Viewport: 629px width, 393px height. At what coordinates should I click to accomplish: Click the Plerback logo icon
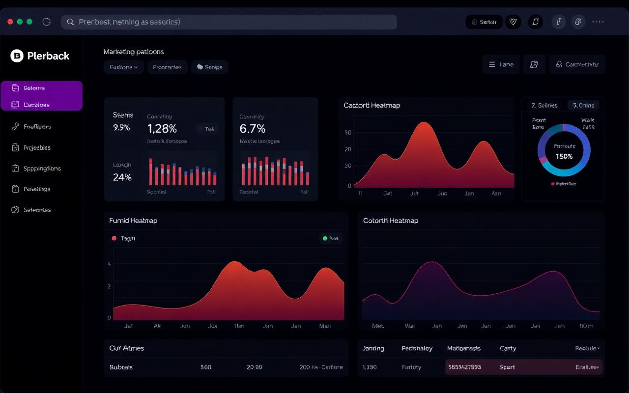[x=17, y=56]
